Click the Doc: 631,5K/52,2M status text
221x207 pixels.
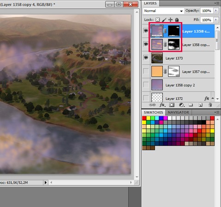(14, 183)
